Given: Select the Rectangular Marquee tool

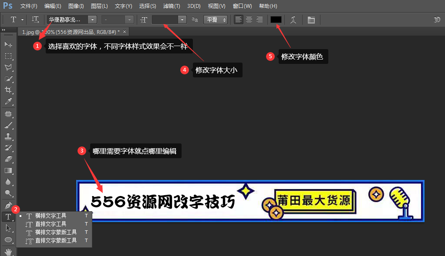Looking at the screenshot, I should pos(8,56).
